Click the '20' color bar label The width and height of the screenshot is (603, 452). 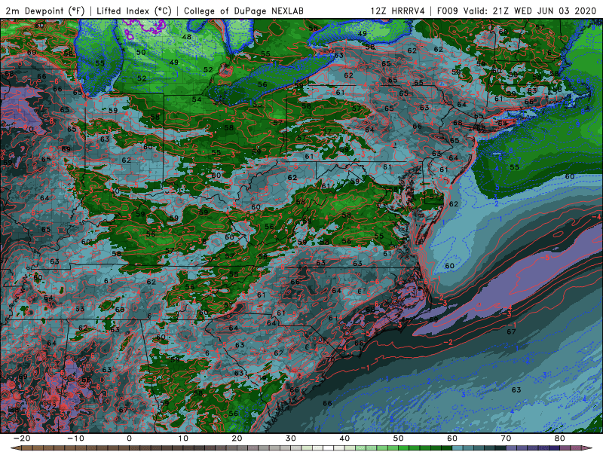237,438
